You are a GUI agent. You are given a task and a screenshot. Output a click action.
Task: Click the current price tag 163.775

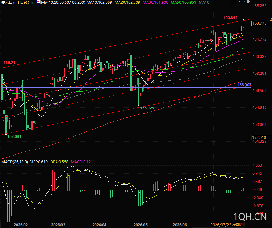(262, 23)
